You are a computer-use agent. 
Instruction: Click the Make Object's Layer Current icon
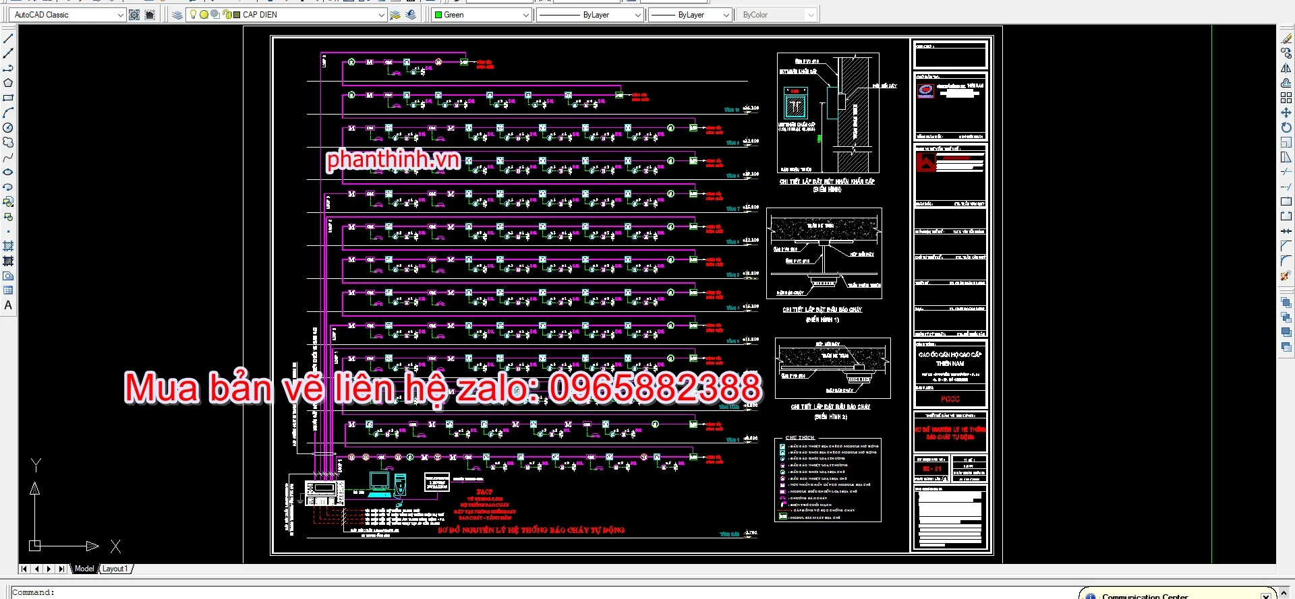click(395, 14)
